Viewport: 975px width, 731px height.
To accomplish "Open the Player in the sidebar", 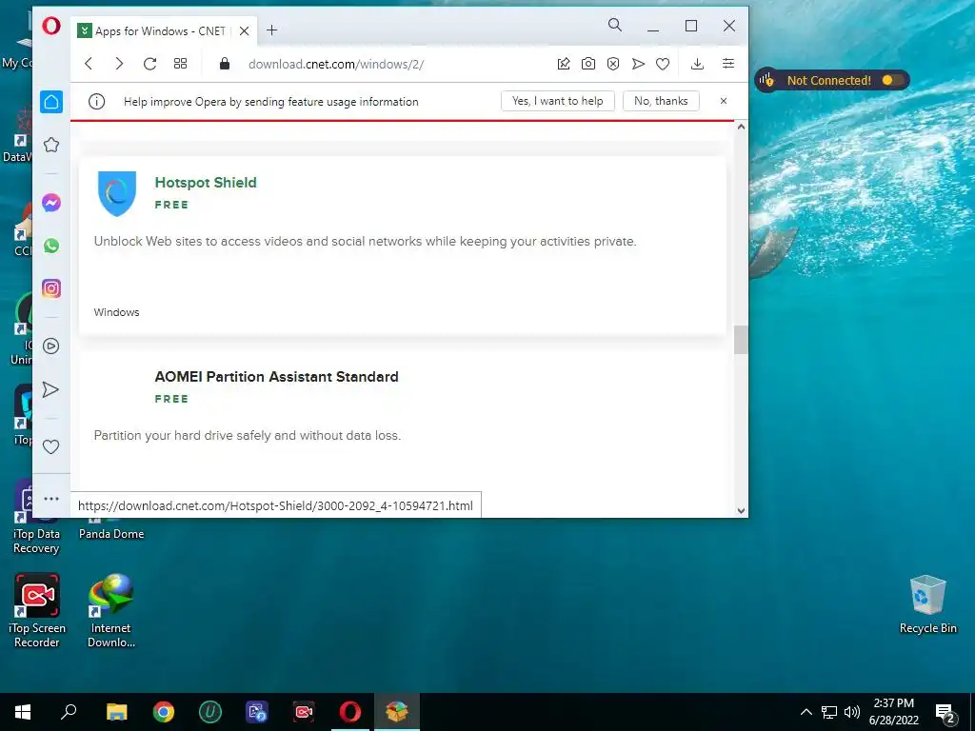I will (51, 346).
